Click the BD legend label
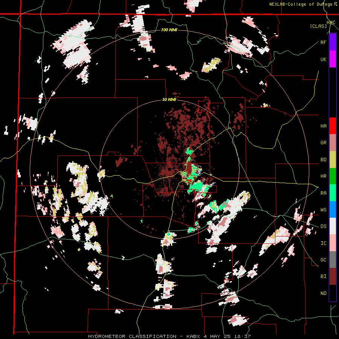Screen dimensions: 339x339 (x=323, y=160)
